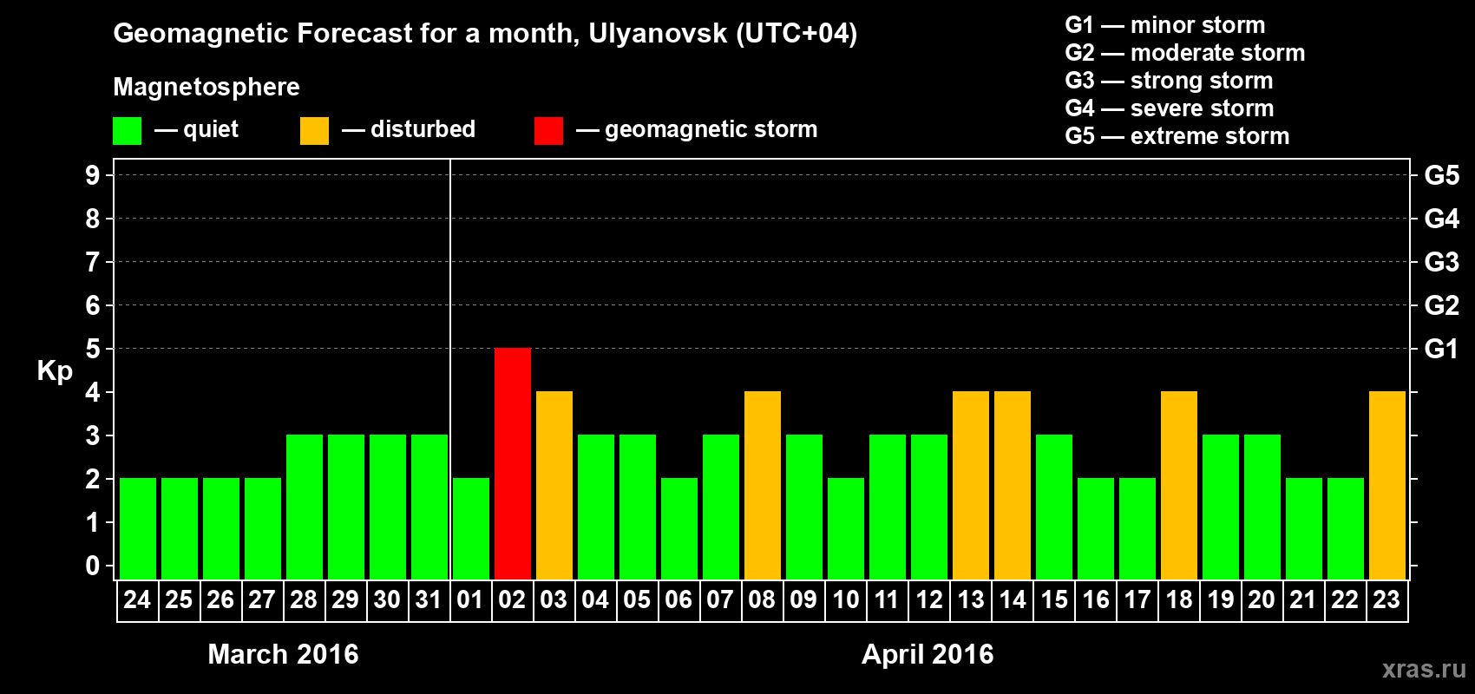
Task: Click the green quiet legend swatch
Action: pos(127,131)
